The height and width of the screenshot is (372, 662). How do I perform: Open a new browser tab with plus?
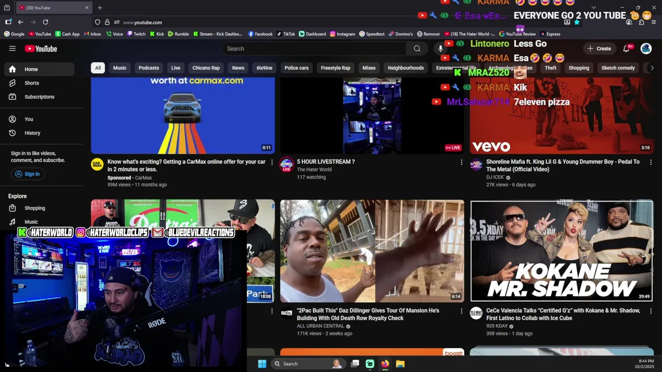pyautogui.click(x=100, y=8)
